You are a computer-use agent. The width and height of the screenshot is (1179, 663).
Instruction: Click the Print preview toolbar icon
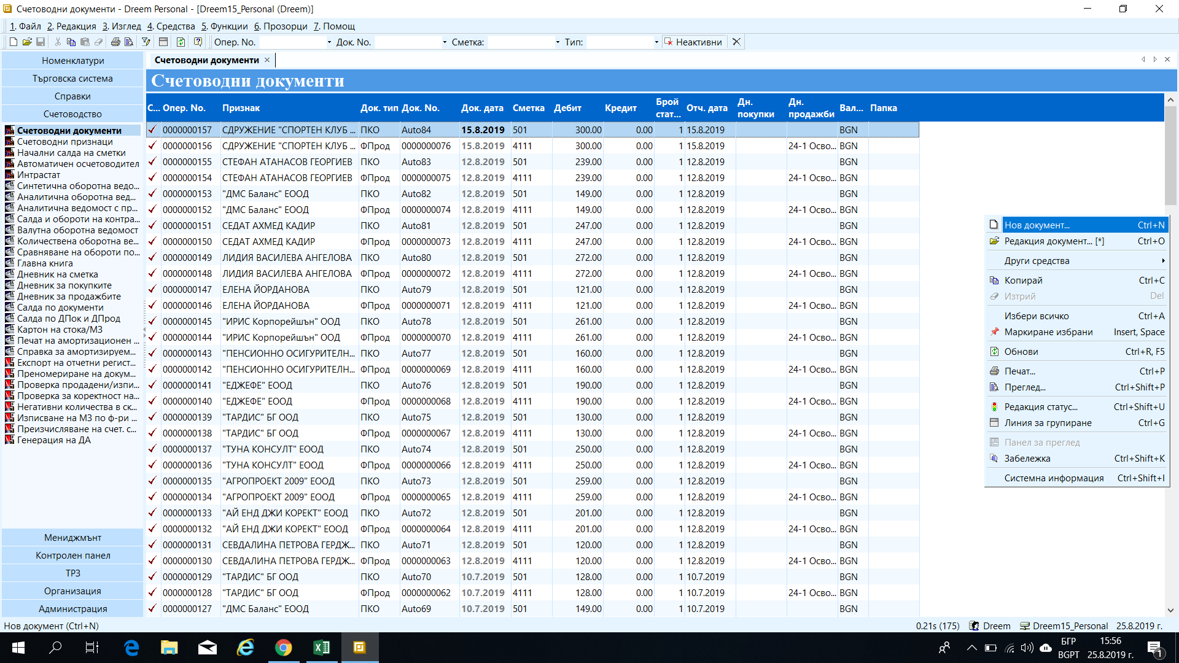coord(129,42)
